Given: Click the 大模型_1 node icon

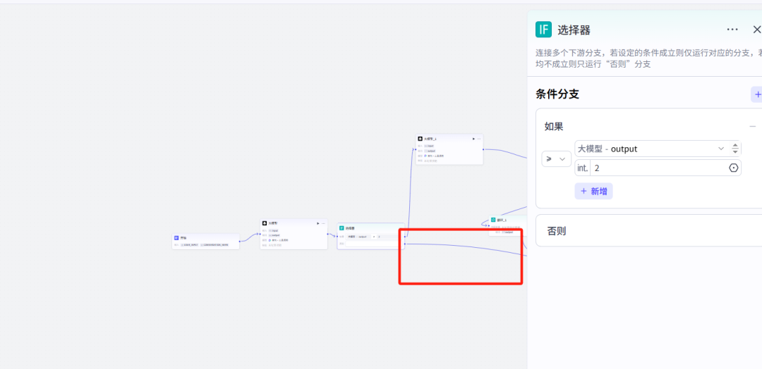Looking at the screenshot, I should (x=420, y=139).
